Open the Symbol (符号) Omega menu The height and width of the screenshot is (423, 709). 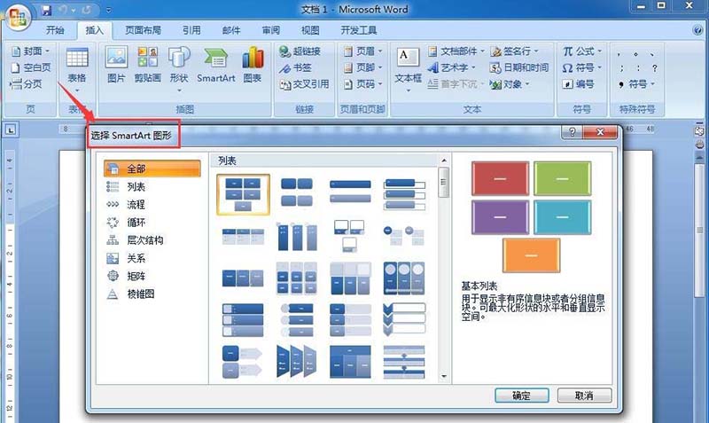point(582,67)
